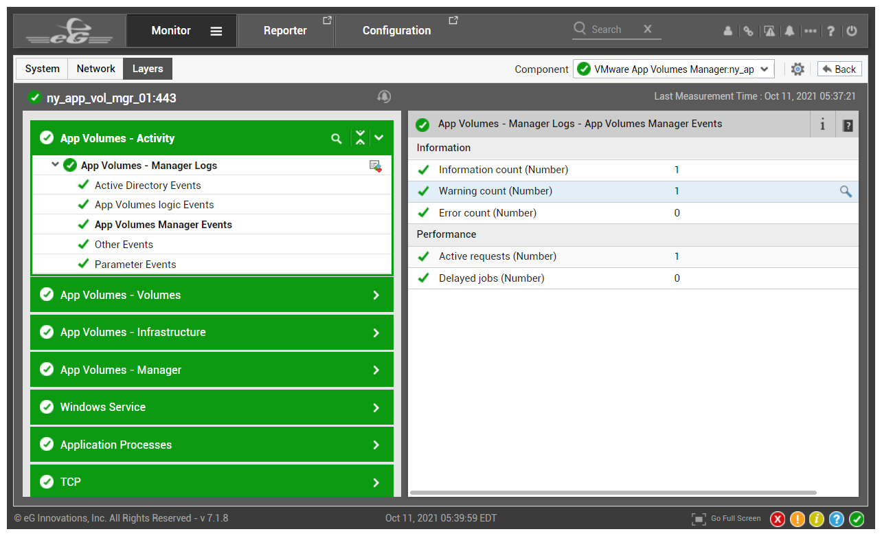Open the info icon in measures panel
Viewport: 882px width, 536px height.
[x=823, y=124]
